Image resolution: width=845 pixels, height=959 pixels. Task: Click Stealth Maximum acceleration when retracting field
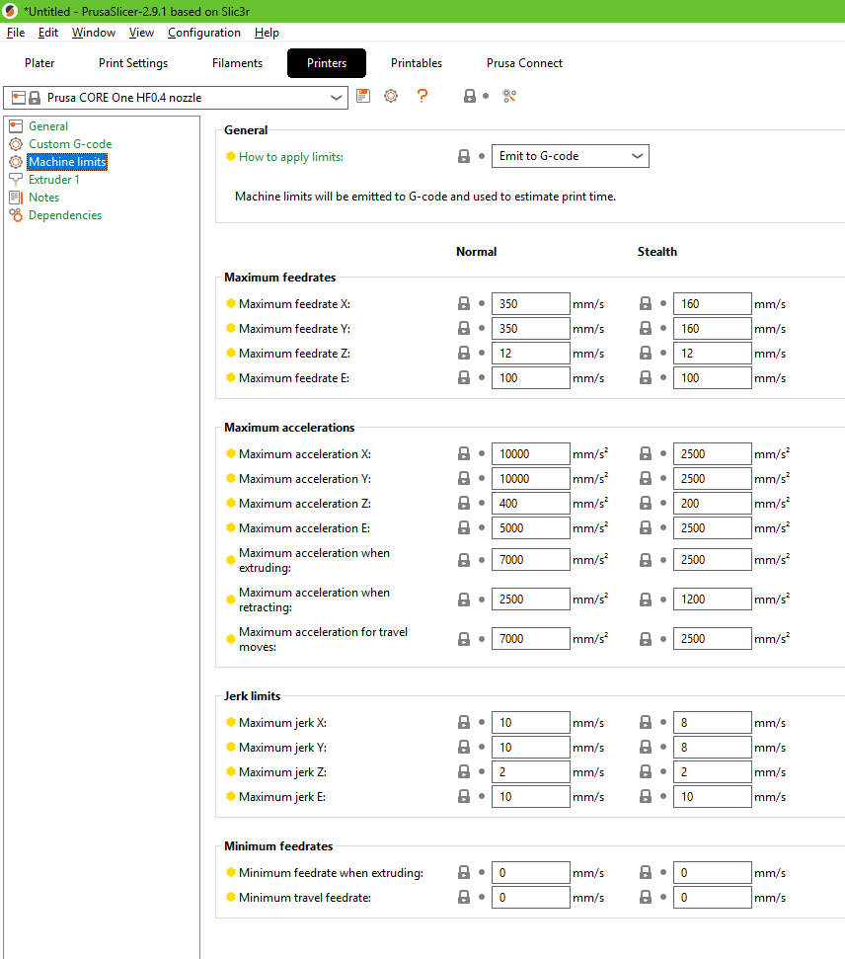pos(713,599)
